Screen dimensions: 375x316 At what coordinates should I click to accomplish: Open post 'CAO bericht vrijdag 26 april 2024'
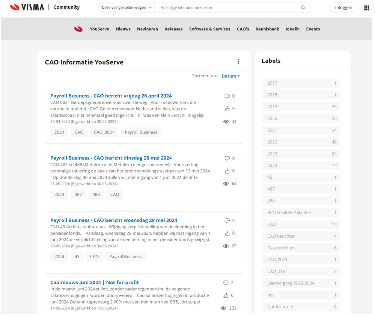pos(111,96)
